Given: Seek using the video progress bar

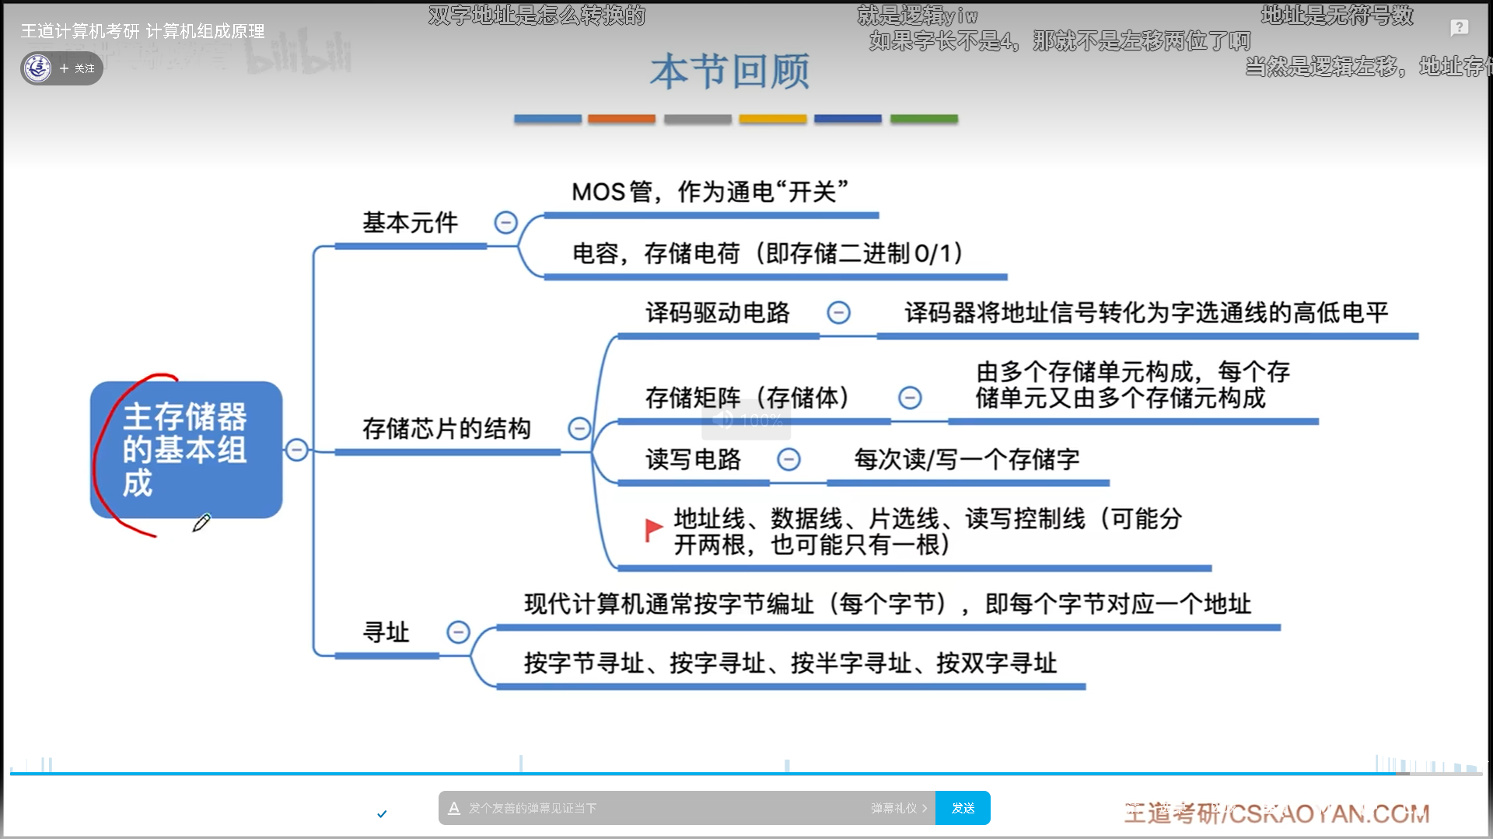Looking at the screenshot, I should 746,774.
